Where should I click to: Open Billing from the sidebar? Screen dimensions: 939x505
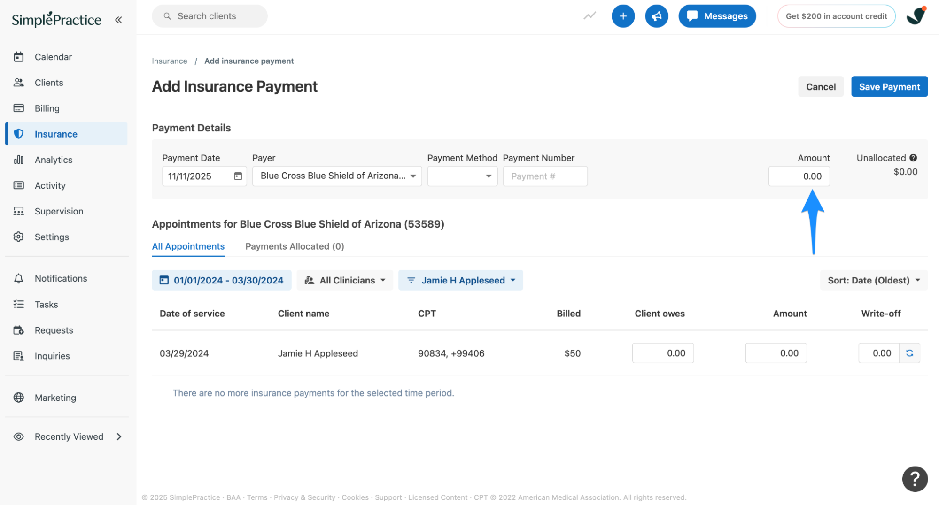66,108
